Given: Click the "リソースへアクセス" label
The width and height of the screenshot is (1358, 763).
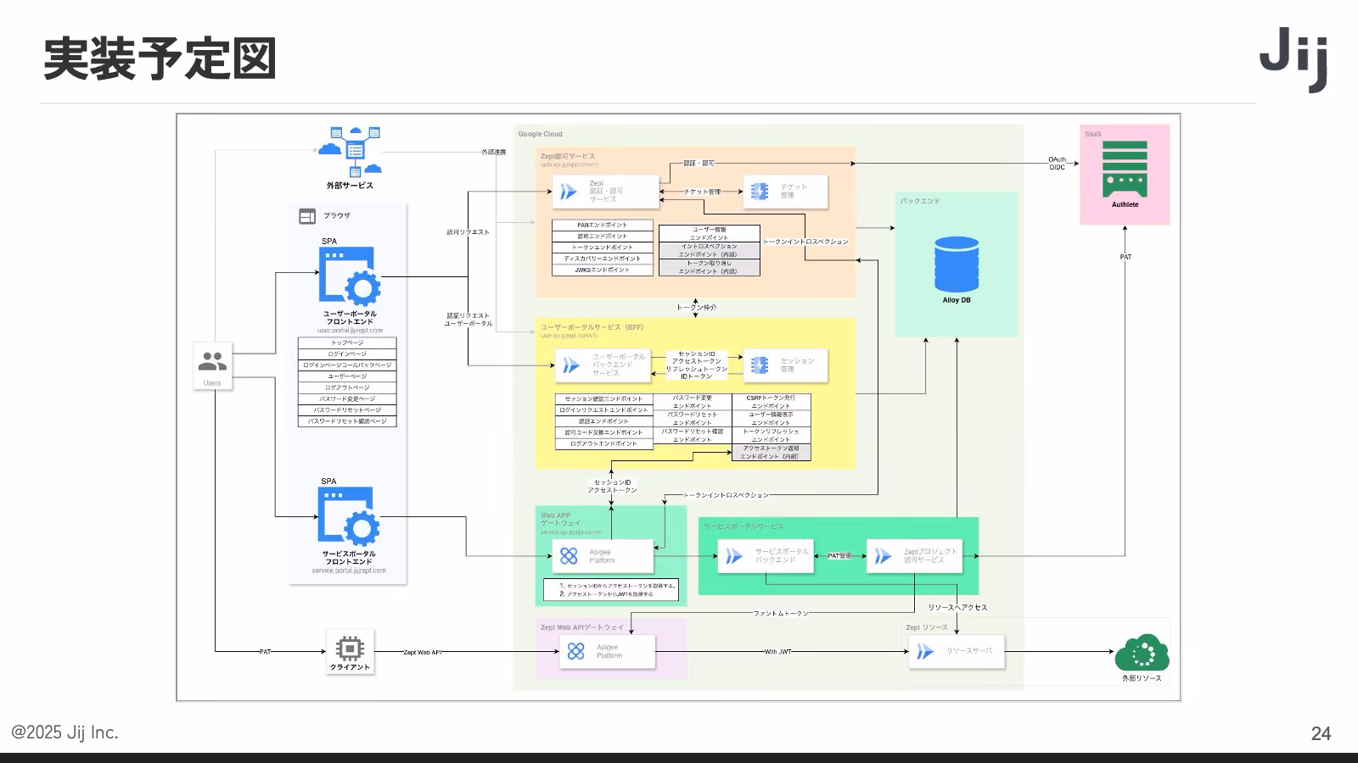Looking at the screenshot, I should [957, 608].
